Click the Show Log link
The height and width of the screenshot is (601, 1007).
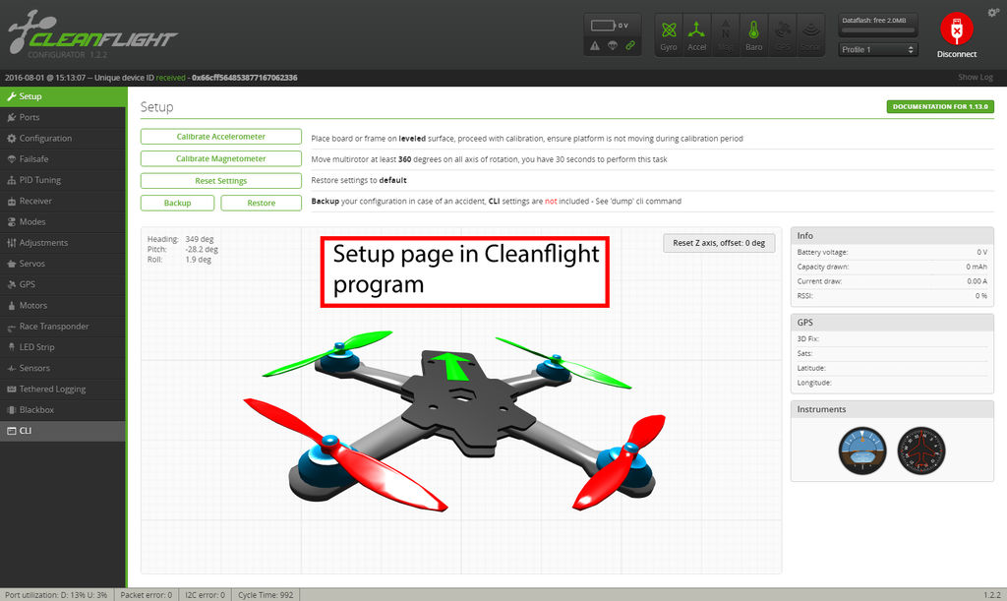pyautogui.click(x=975, y=77)
